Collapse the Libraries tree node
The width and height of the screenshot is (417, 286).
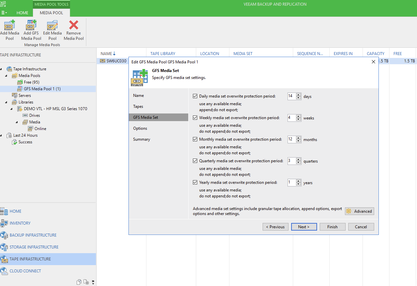click(7, 102)
